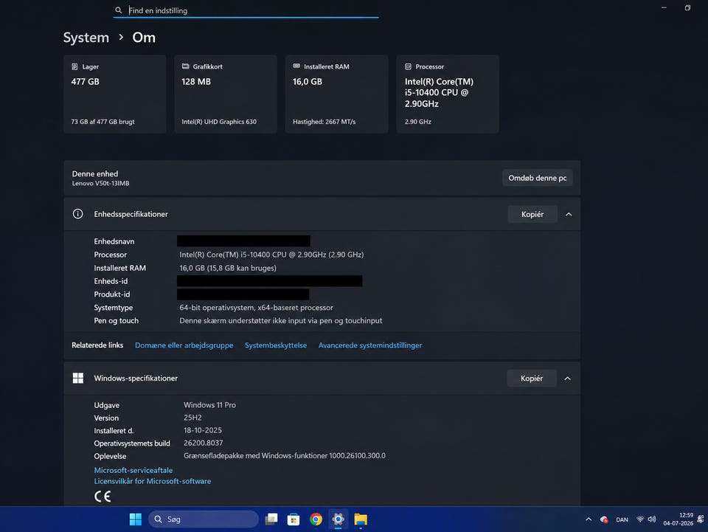Viewport: 708px width, 532px height.
Task: Collapse the Windows-specifikationer section
Action: 568,379
